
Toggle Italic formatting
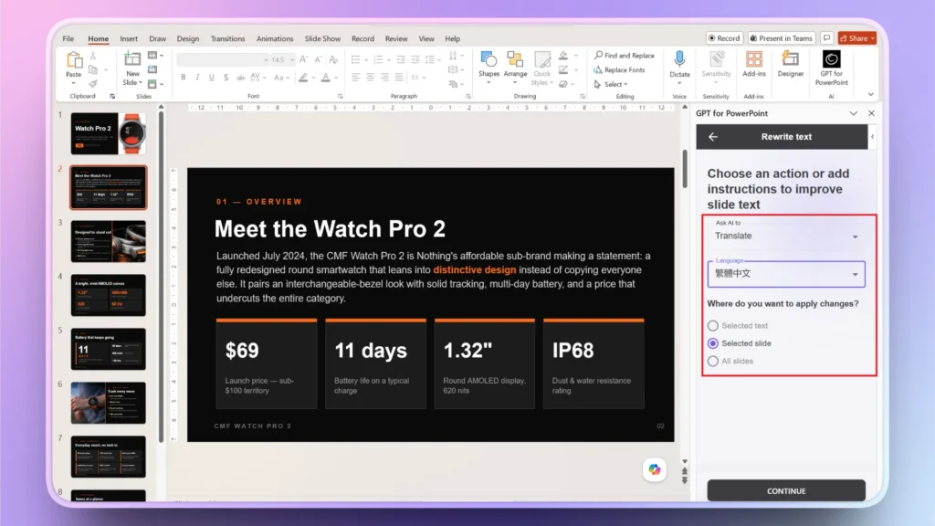(197, 78)
